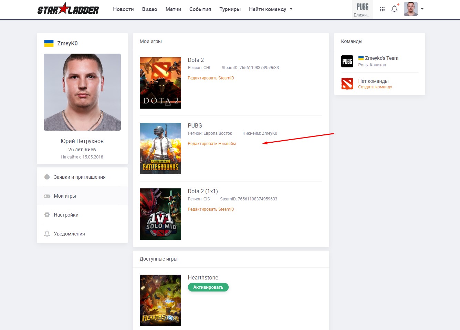This screenshot has width=460, height=330.
Task: Click the PUBG game title
Action: tap(195, 125)
